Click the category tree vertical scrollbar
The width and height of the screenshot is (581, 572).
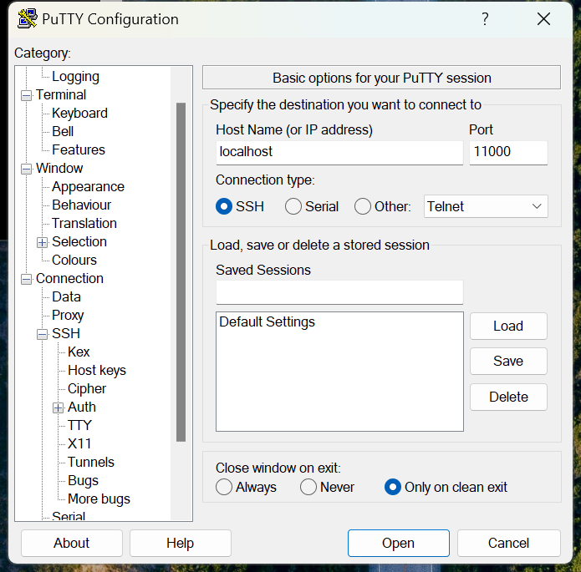[x=181, y=272]
